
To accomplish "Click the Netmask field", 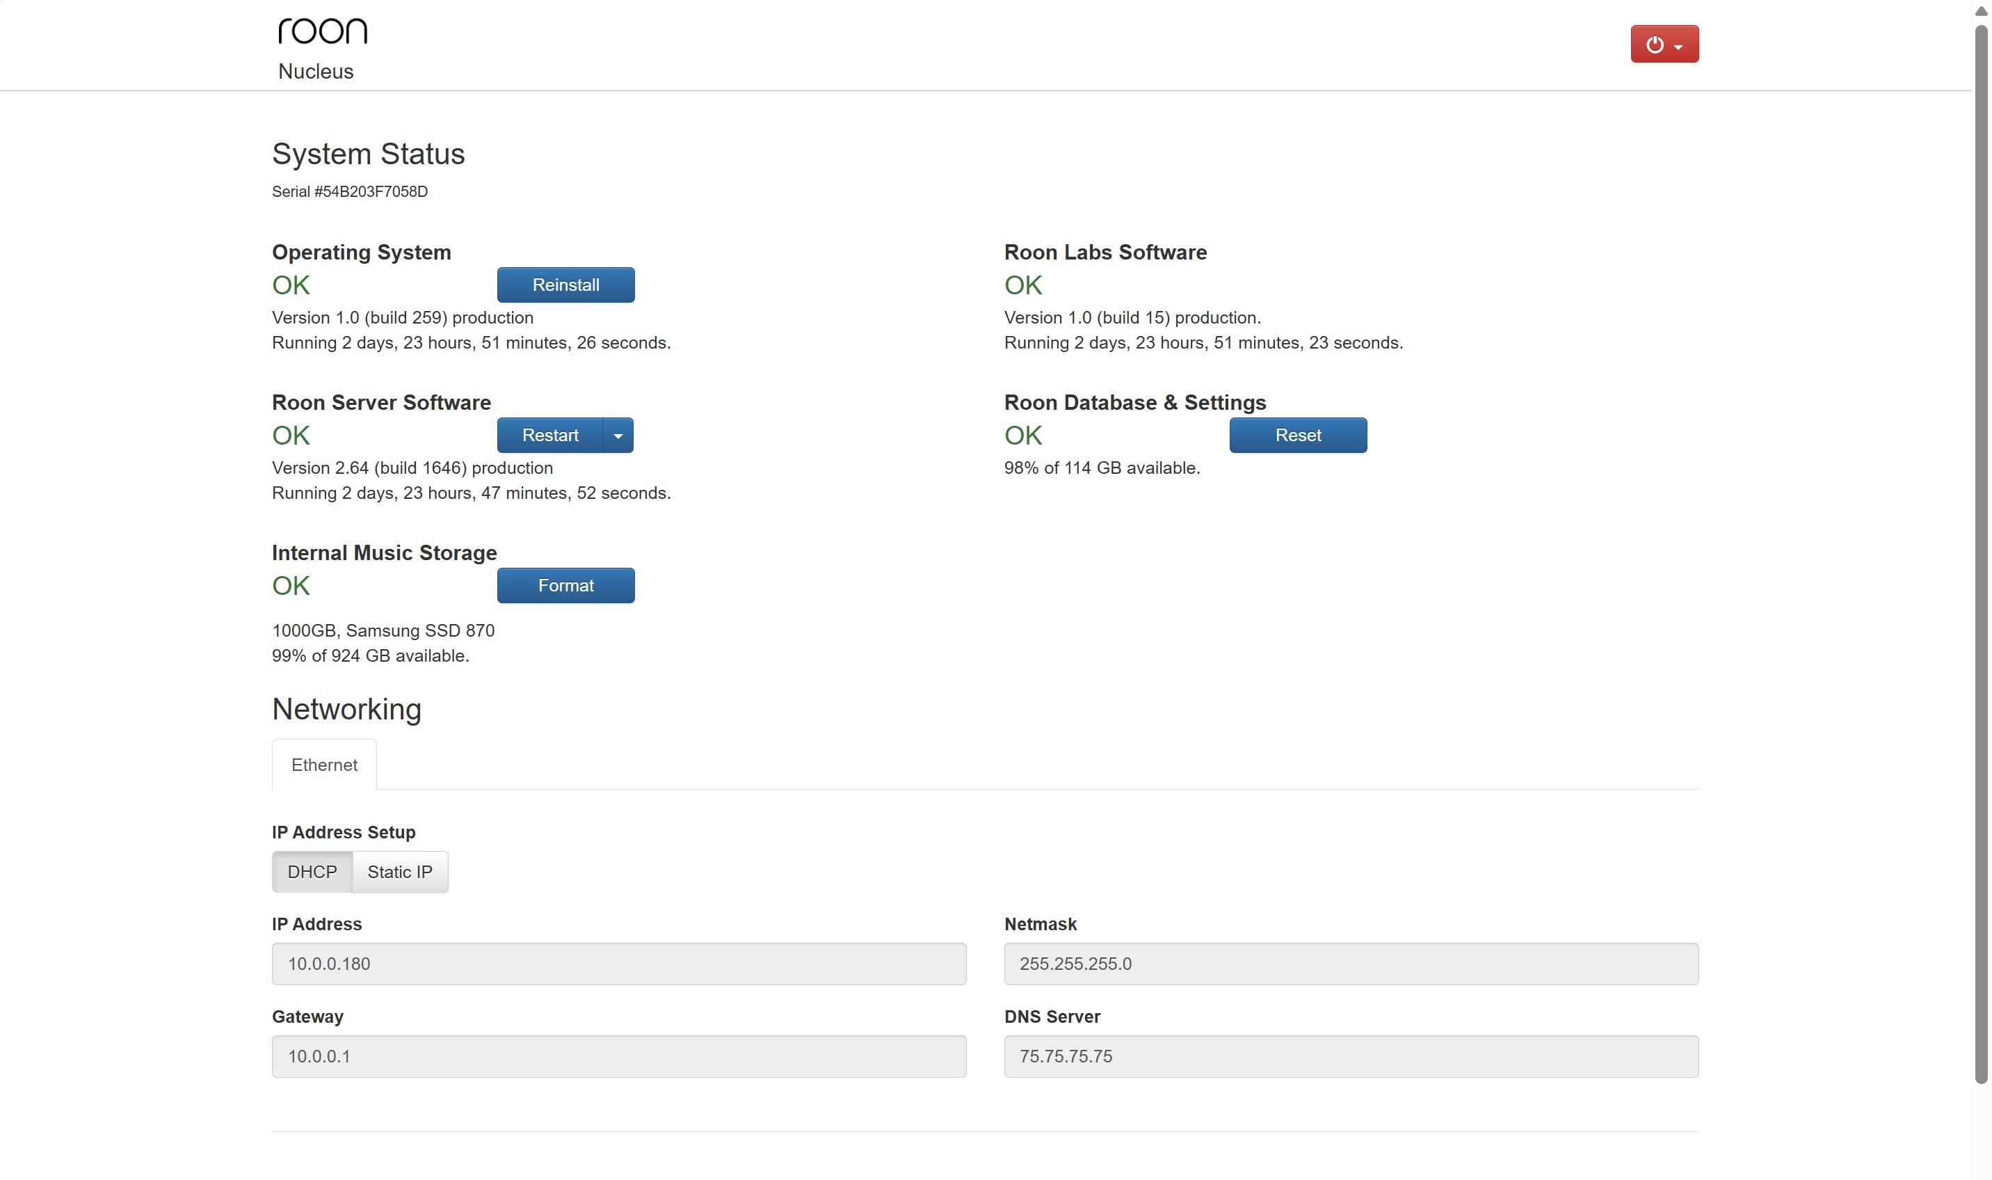I will pyautogui.click(x=1351, y=964).
